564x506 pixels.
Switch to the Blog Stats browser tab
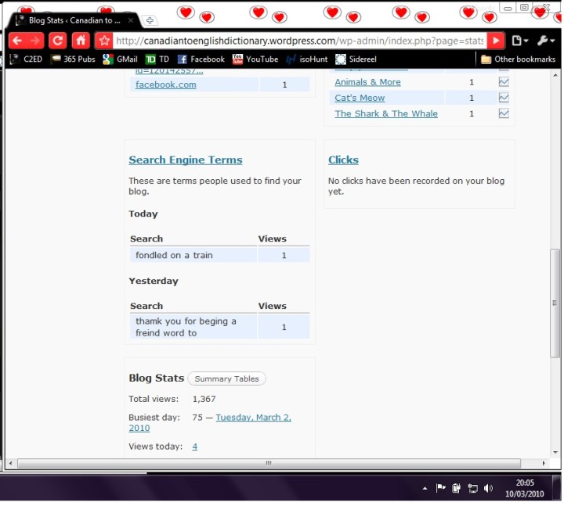74,20
